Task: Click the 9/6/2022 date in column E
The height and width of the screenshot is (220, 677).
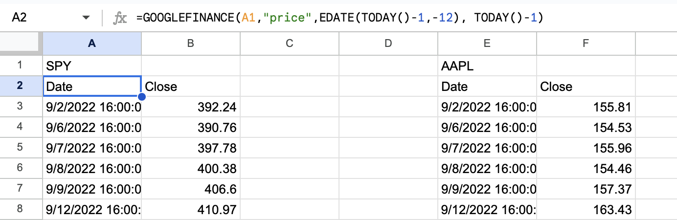Action: [x=487, y=127]
